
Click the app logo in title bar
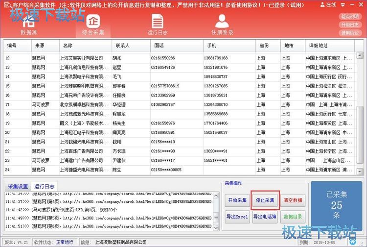(7, 5)
